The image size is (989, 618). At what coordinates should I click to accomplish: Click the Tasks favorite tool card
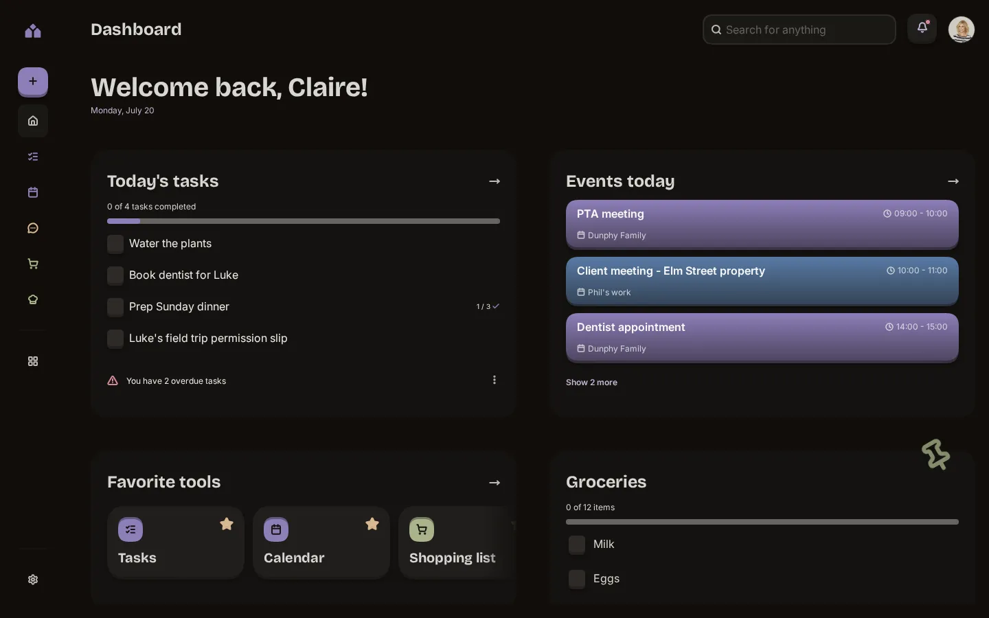176,542
